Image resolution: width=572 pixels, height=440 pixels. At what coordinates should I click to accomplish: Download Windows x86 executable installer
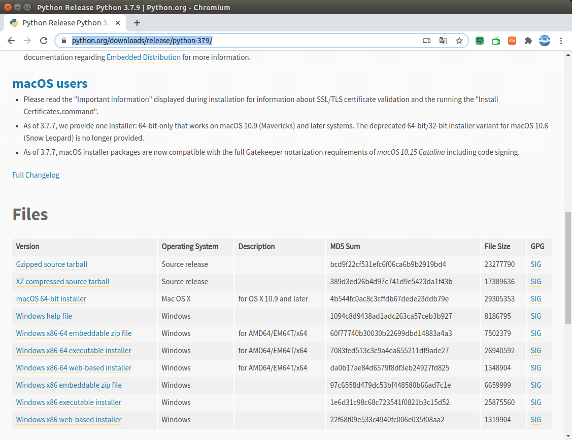tap(69, 402)
